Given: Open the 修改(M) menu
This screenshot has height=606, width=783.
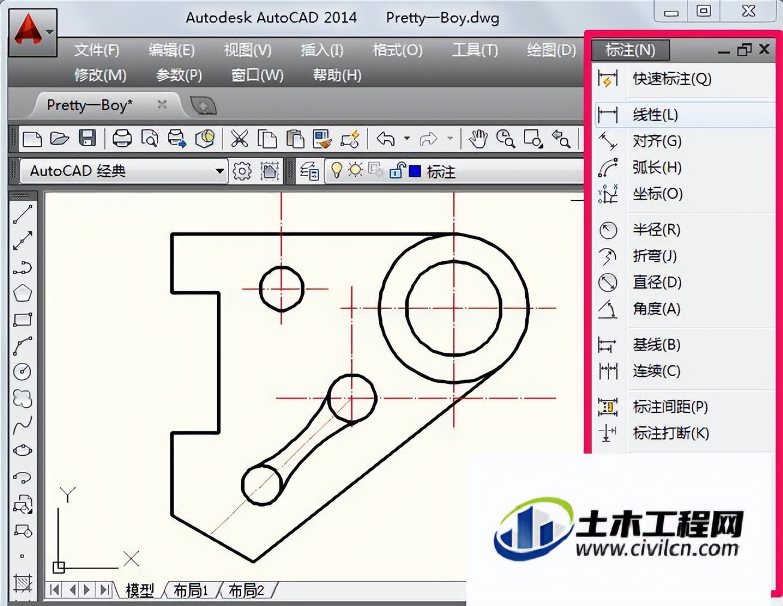Looking at the screenshot, I should pos(100,75).
